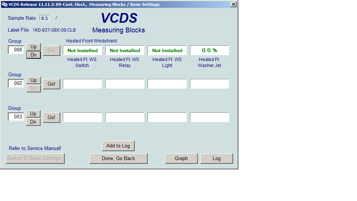Click the Add to Log button
This screenshot has height=201, width=357.
coord(118,146)
